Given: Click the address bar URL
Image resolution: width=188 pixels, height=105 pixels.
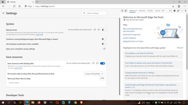Looking at the screenshot, I should [x=45, y=6].
